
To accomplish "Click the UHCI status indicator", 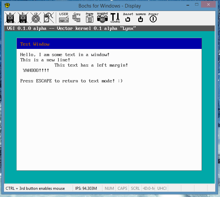I will tap(162, 188).
